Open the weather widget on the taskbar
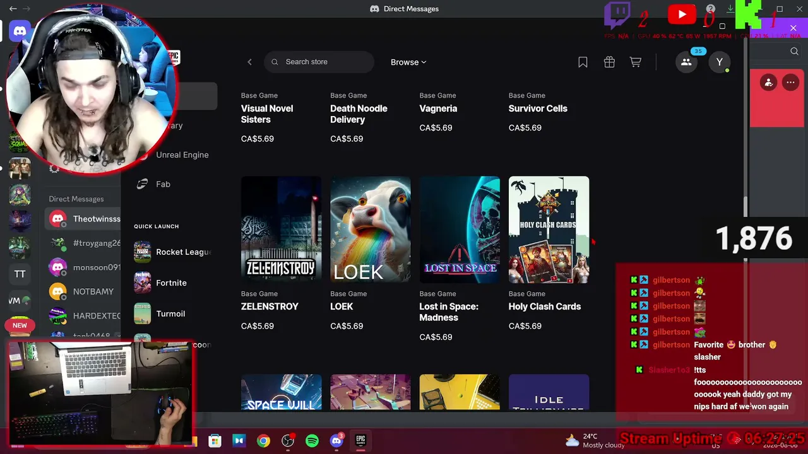 pos(595,441)
